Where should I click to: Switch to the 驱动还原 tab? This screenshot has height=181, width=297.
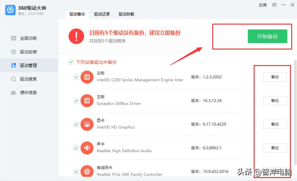click(102, 14)
